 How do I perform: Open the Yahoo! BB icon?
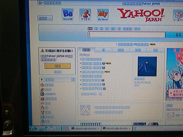tap(67, 15)
